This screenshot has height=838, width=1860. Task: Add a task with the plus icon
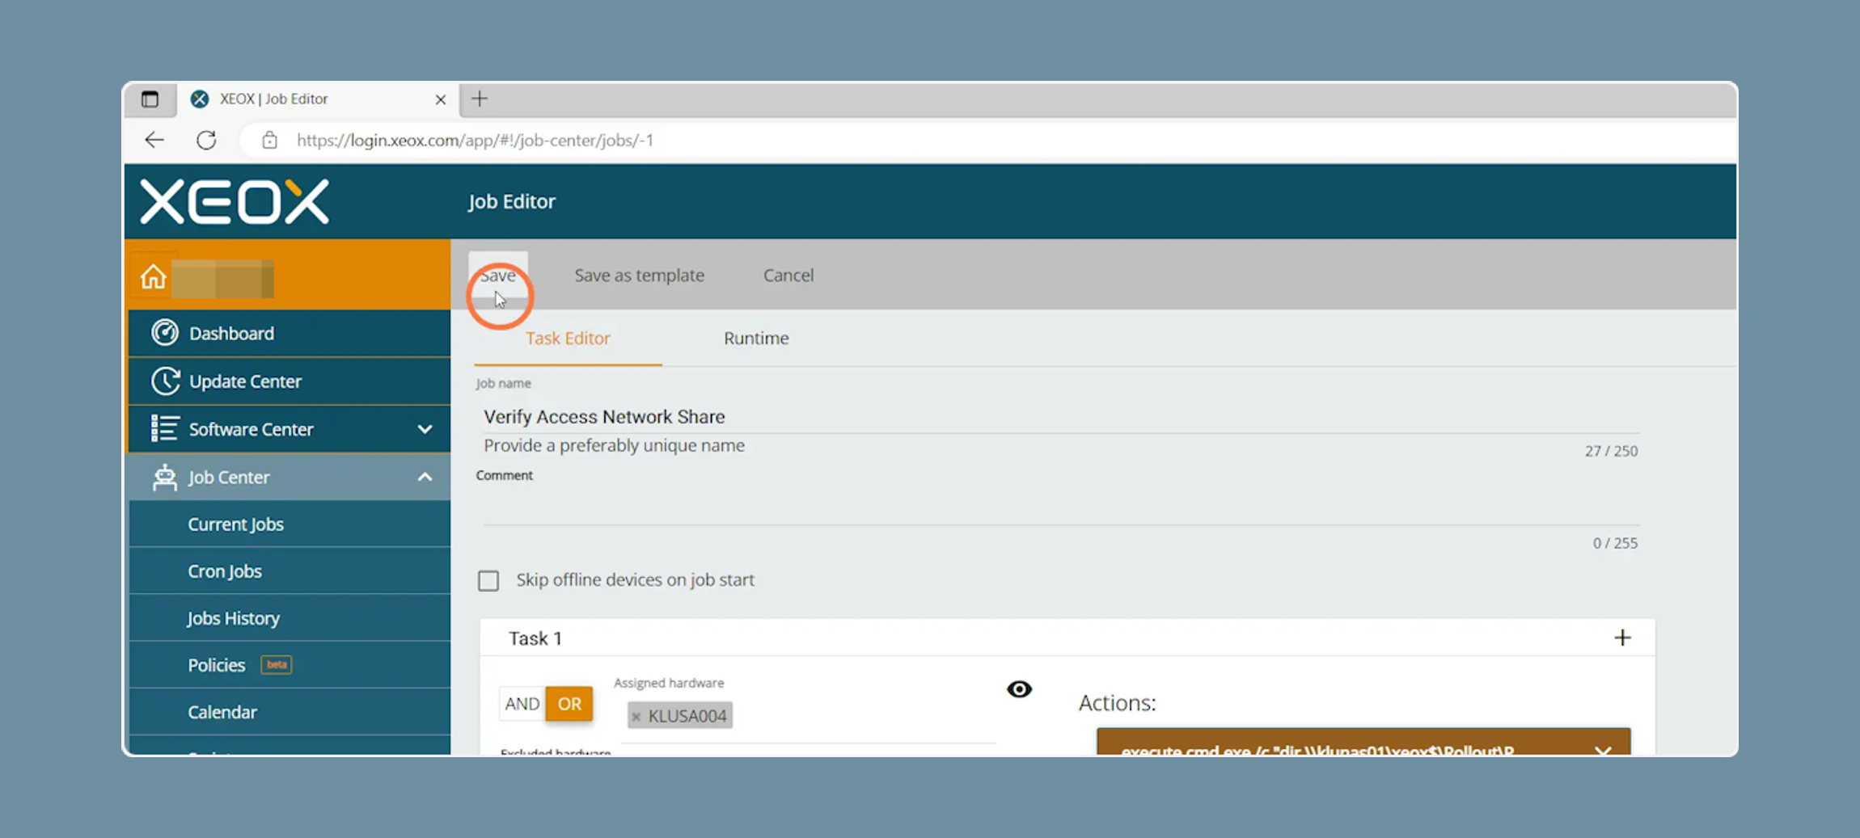1622,638
